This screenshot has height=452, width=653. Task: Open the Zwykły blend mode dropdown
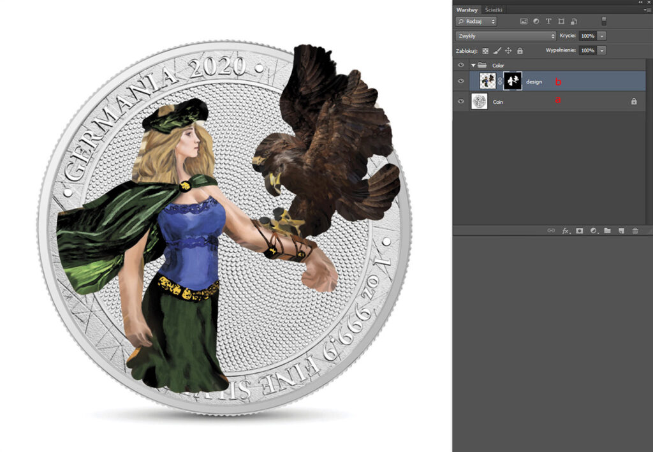506,36
